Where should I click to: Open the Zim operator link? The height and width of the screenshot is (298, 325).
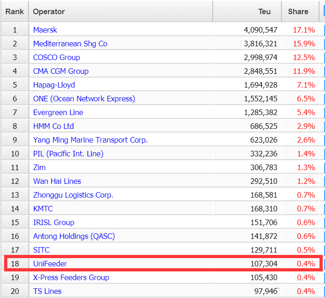[x=39, y=167]
